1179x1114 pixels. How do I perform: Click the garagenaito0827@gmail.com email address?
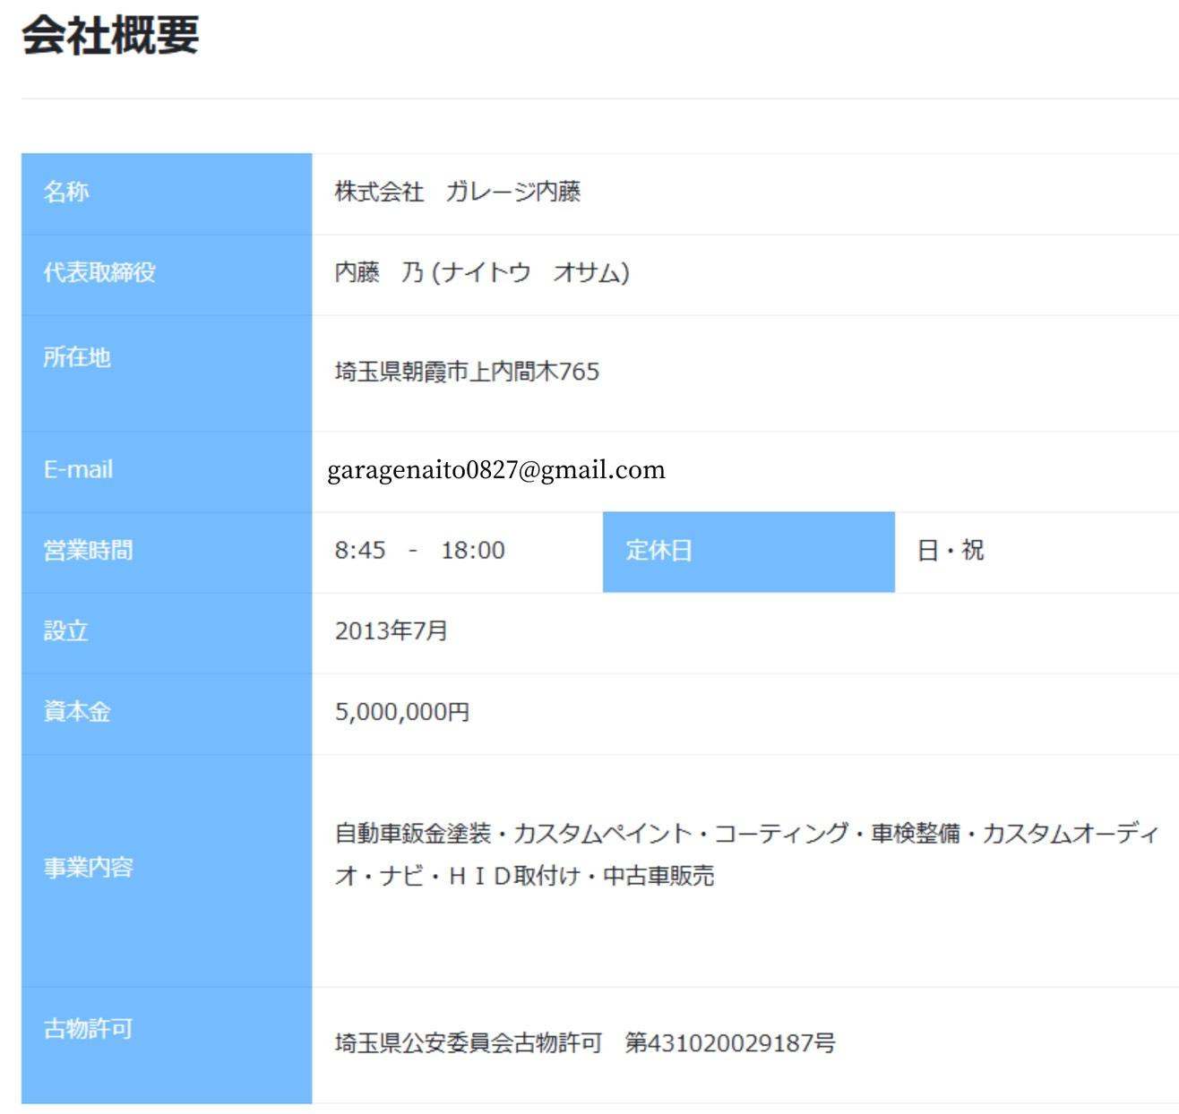click(495, 470)
